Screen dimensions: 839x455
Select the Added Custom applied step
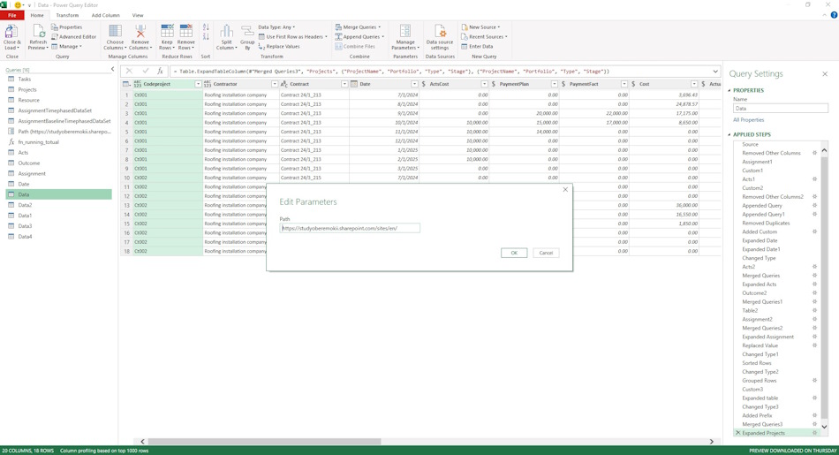(x=760, y=231)
